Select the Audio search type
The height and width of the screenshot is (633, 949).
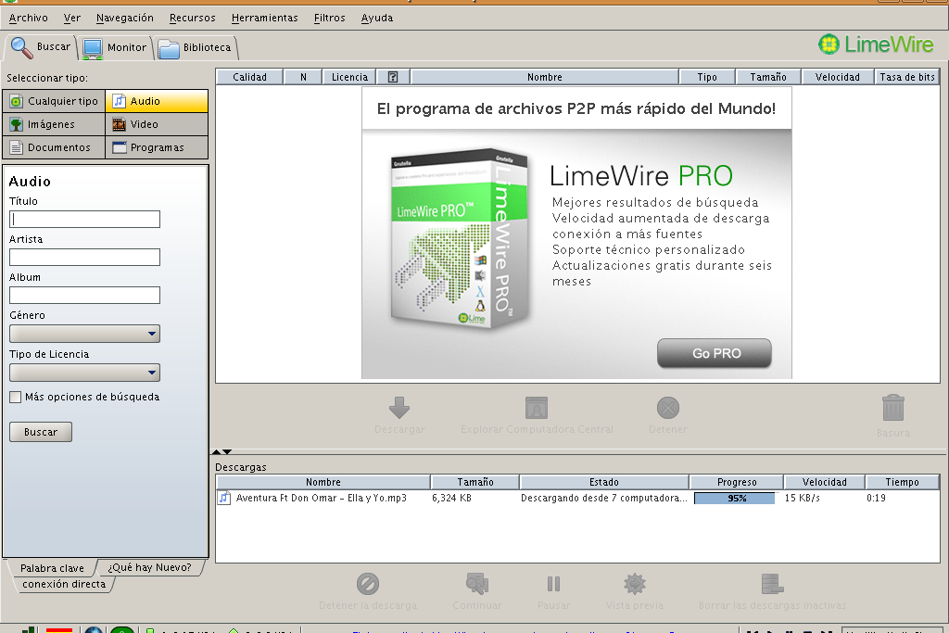(x=157, y=101)
